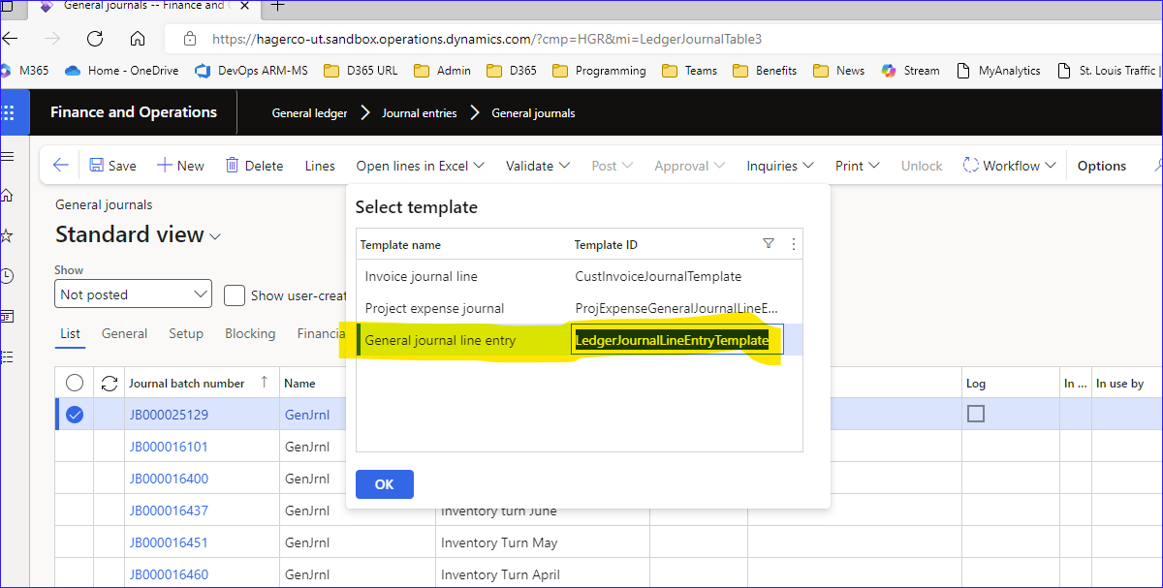Open Workspaces icon in left sidebar

(x=7, y=316)
